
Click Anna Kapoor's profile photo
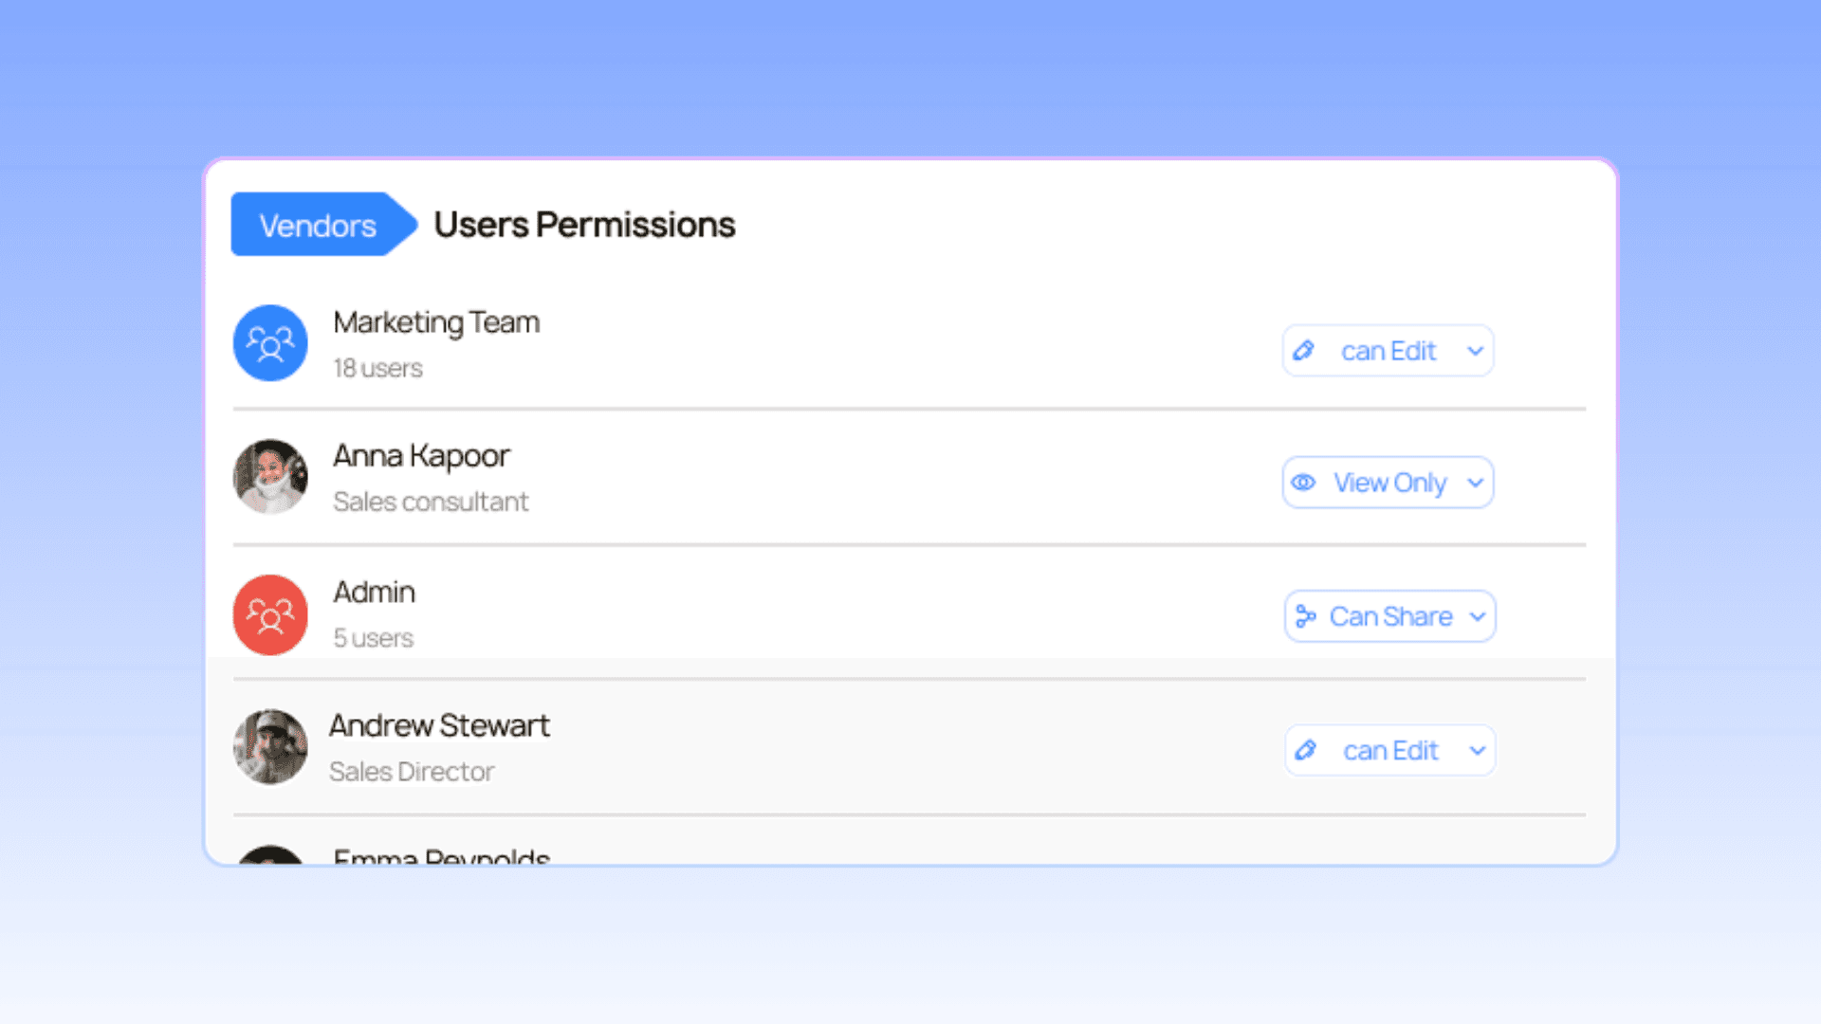click(270, 477)
